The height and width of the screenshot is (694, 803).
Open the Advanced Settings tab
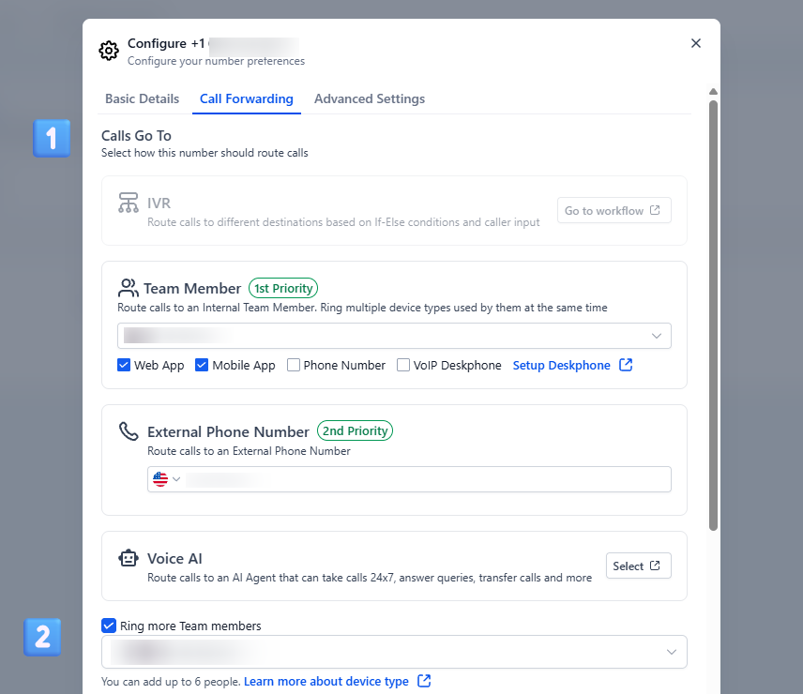370,98
